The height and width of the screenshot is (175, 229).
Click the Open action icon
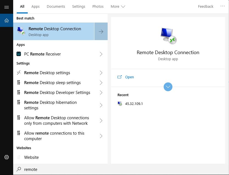point(119,77)
